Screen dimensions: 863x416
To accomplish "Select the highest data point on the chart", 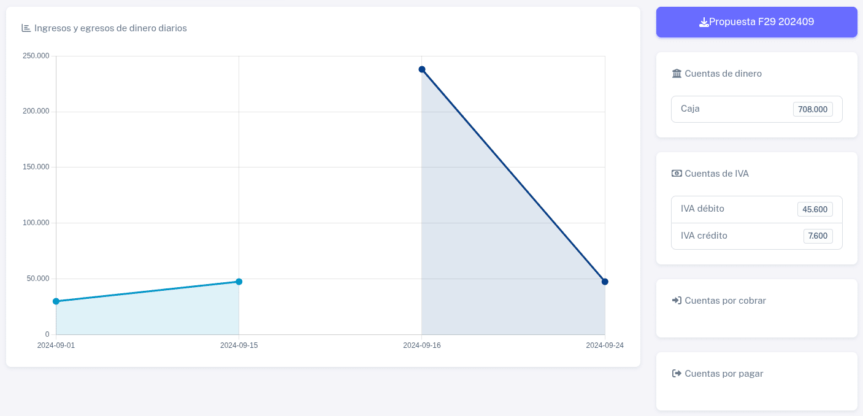I will click(x=421, y=69).
